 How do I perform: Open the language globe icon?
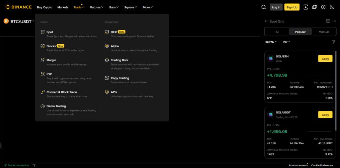point(314,7)
